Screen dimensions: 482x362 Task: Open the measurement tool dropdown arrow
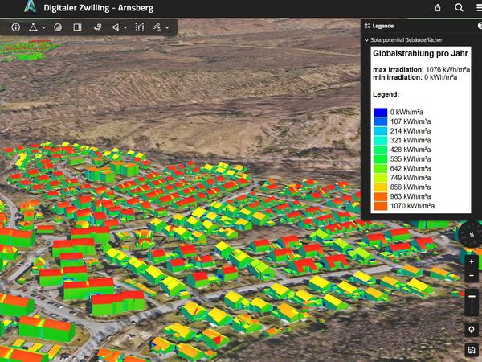44,27
